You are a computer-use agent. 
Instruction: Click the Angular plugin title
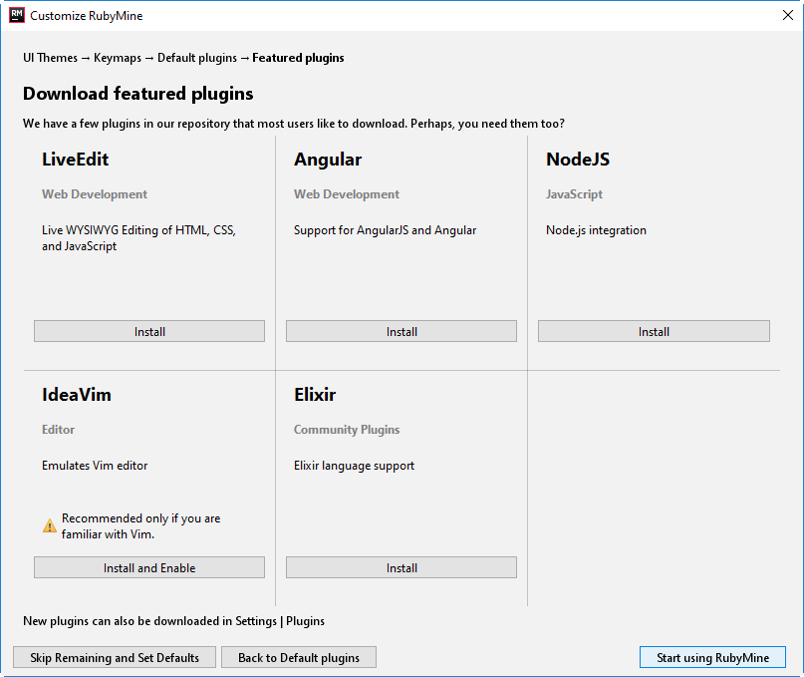[328, 160]
